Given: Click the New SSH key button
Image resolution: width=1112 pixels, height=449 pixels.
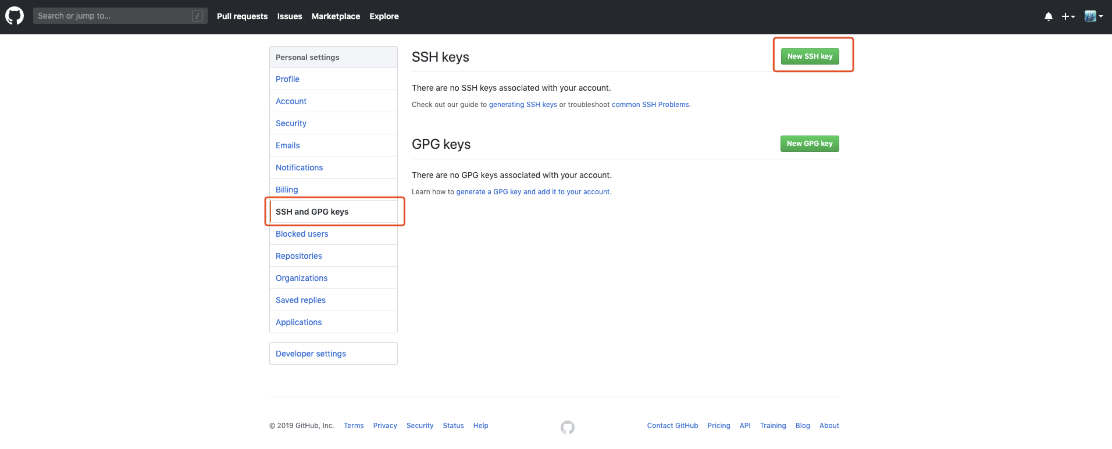Looking at the screenshot, I should (x=809, y=56).
